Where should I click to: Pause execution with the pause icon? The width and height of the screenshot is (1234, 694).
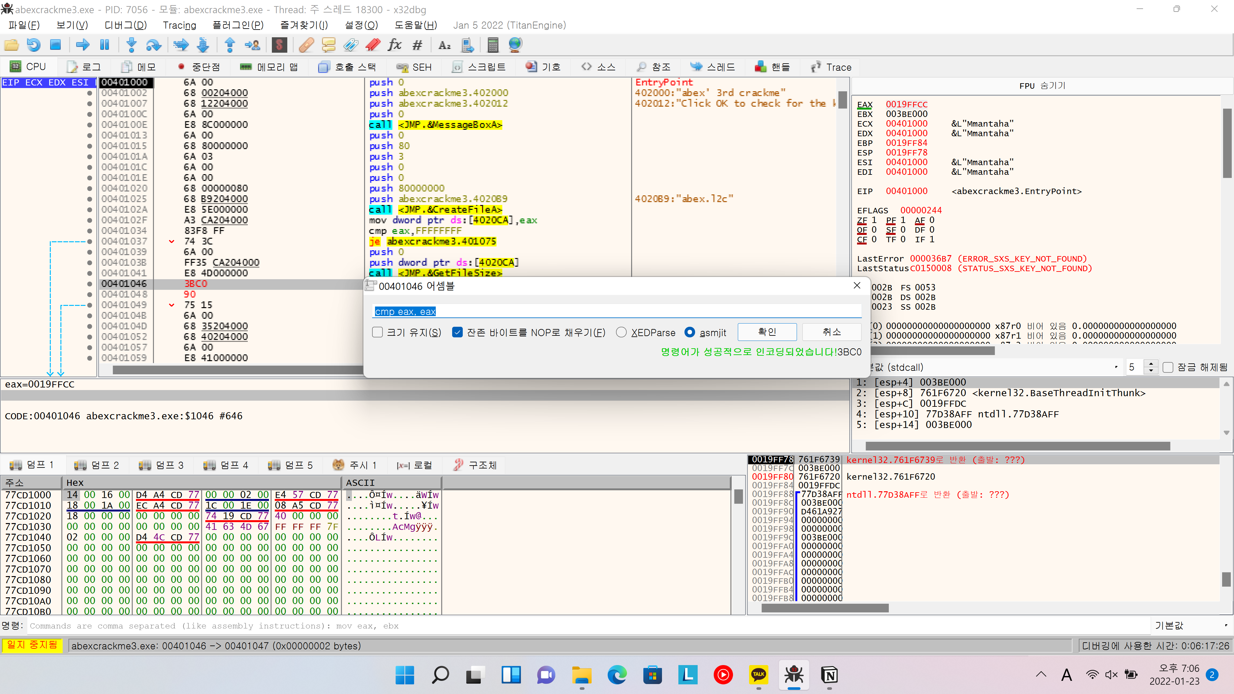[104, 45]
